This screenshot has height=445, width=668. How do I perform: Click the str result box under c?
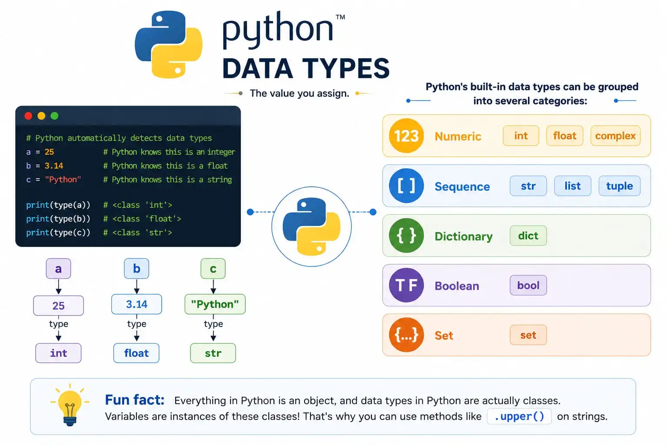tap(213, 353)
